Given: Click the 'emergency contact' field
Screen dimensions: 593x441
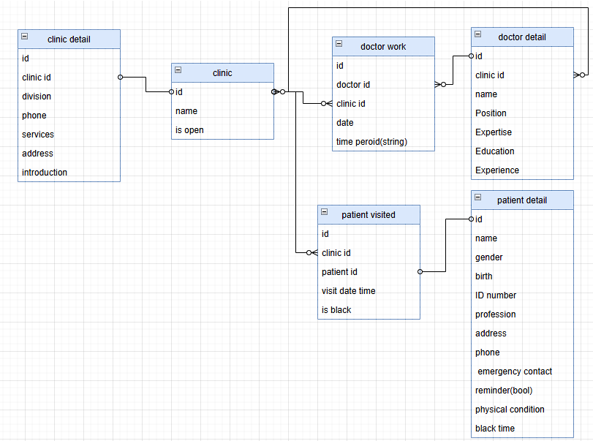Looking at the screenshot, I should [515, 372].
